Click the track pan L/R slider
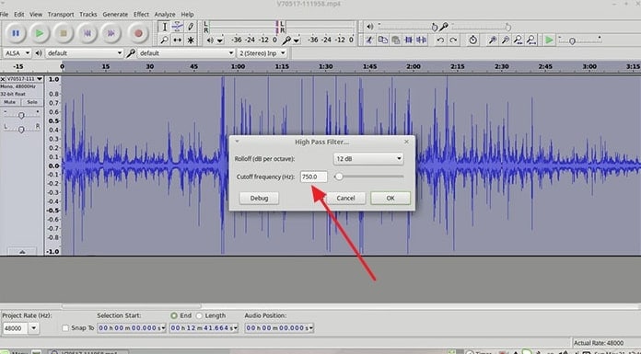Viewport: 641px width, 354px height. point(21,129)
